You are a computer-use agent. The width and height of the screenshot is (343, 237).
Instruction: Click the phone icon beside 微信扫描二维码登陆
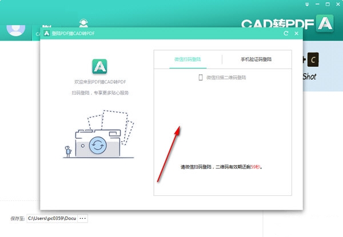click(x=201, y=77)
